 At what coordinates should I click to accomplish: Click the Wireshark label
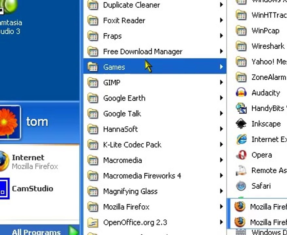[x=268, y=46]
